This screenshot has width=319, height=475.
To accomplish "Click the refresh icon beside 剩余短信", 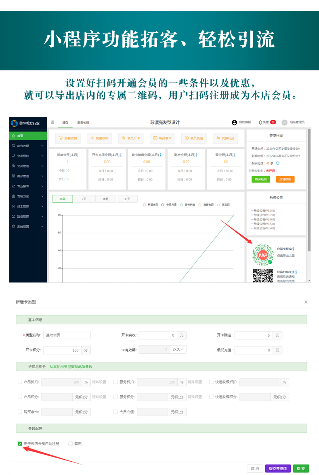I will coord(278,163).
